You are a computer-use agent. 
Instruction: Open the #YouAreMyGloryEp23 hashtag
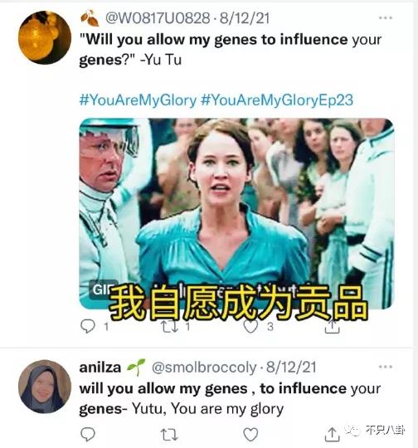(277, 100)
